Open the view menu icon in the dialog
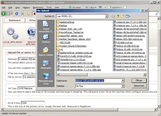Screen dimensions: 161x116 click(128, 16)
